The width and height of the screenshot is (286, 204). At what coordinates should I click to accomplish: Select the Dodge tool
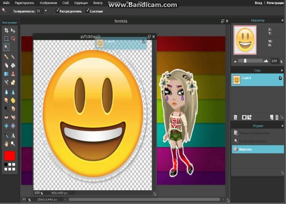pos(6,109)
